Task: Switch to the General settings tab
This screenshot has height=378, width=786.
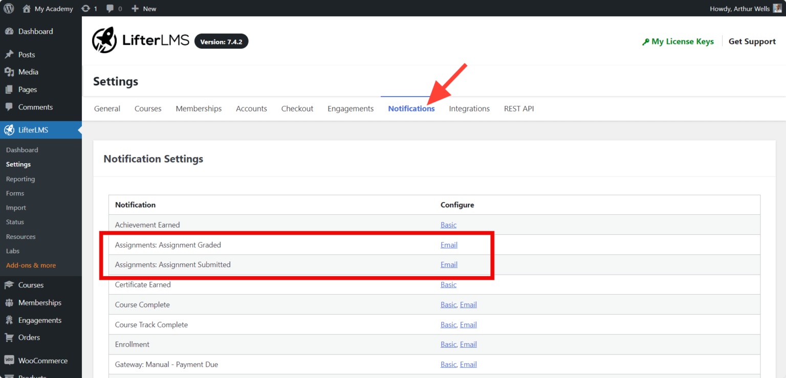Action: (x=107, y=108)
